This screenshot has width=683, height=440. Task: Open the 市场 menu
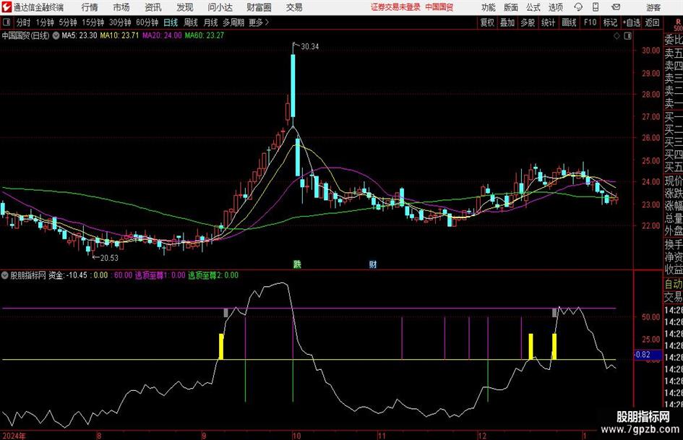pos(121,7)
